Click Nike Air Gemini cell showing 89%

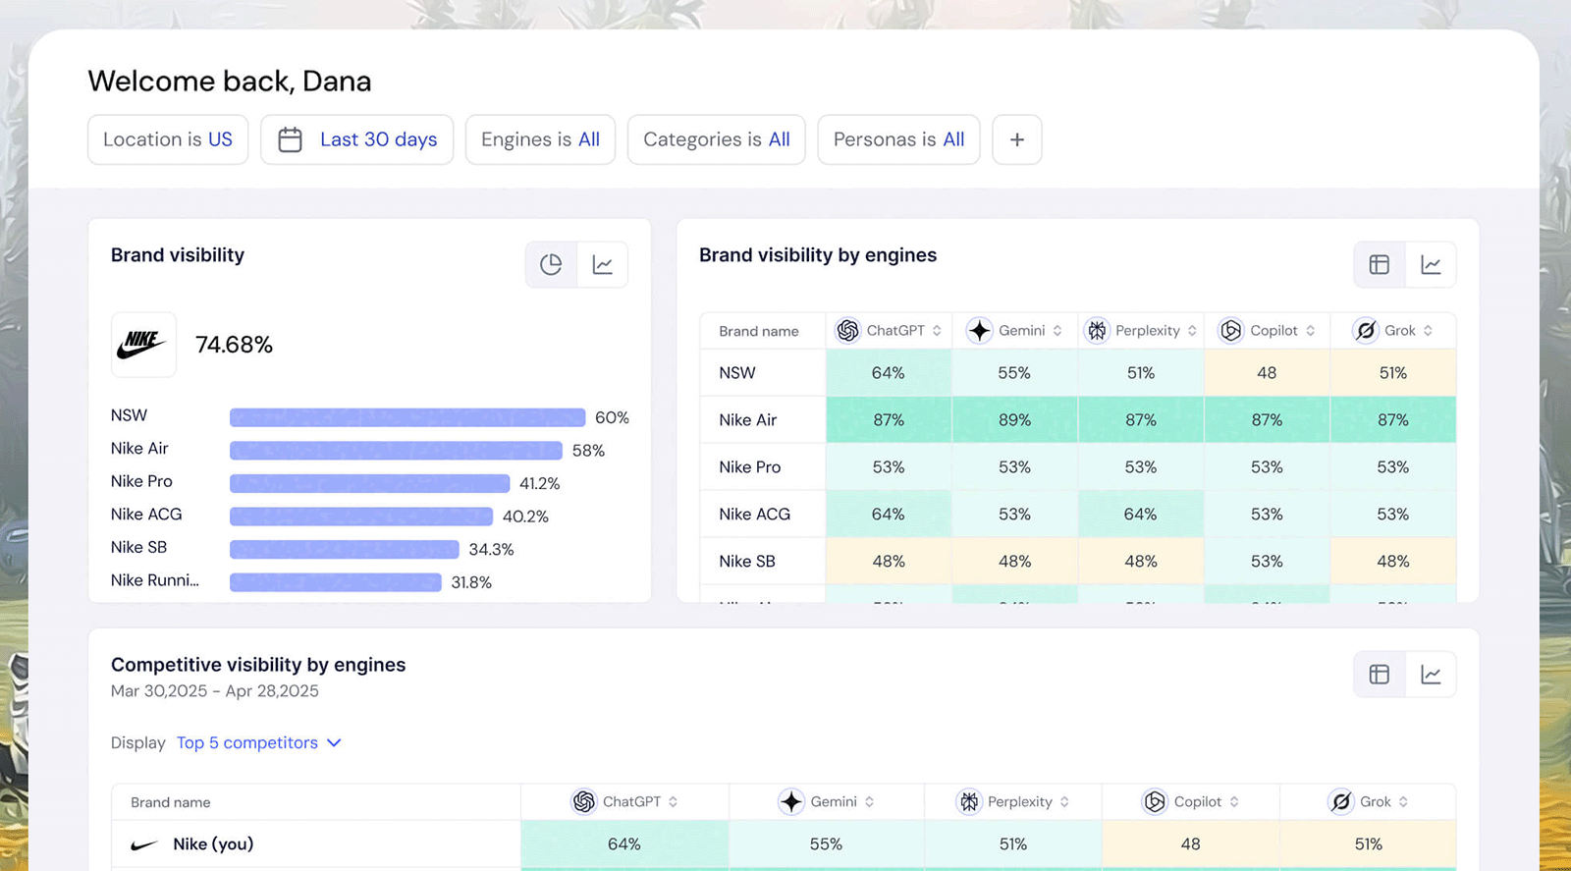click(x=1014, y=420)
